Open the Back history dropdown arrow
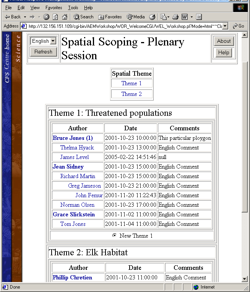250x292 pixels. 25,17
